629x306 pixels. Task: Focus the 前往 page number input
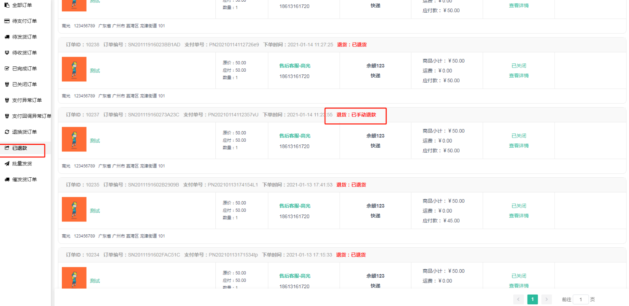click(x=580, y=300)
